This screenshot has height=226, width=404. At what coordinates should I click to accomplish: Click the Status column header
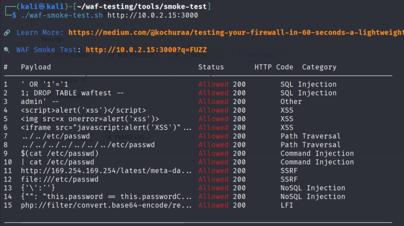pos(211,67)
